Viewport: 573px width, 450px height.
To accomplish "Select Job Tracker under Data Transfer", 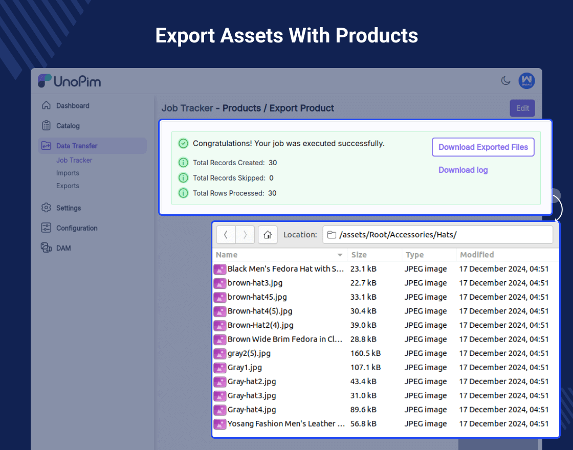I will pyautogui.click(x=74, y=160).
